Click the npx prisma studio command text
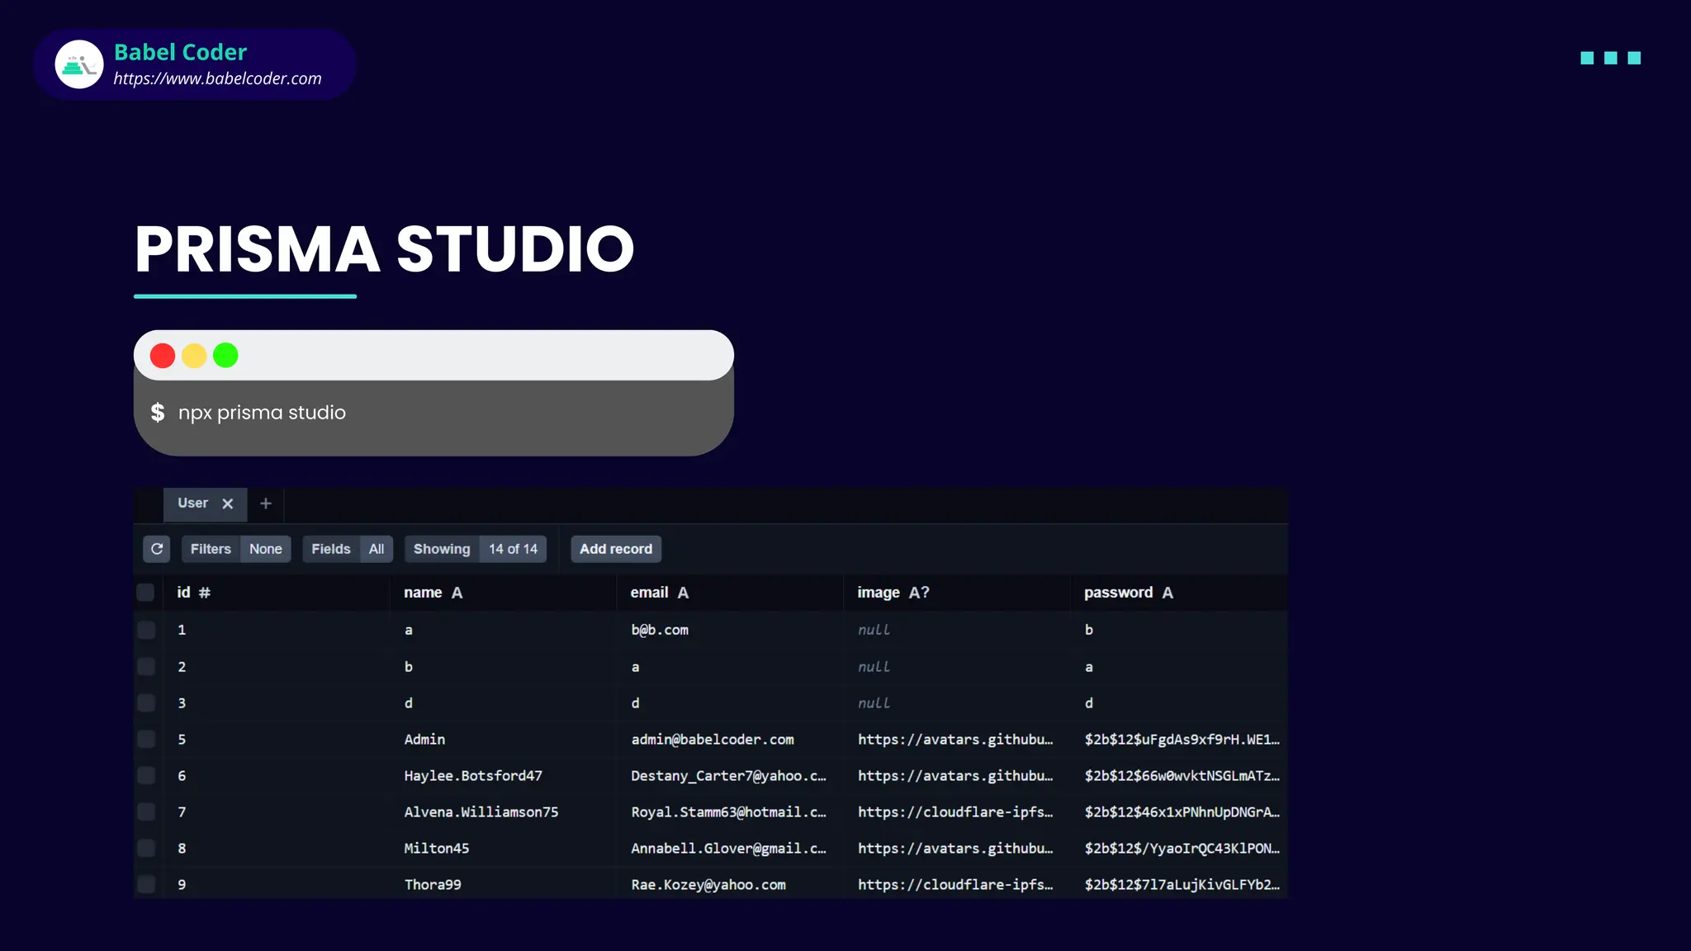 pos(262,413)
